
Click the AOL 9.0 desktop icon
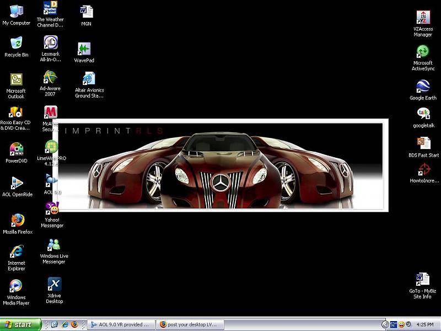point(52,184)
